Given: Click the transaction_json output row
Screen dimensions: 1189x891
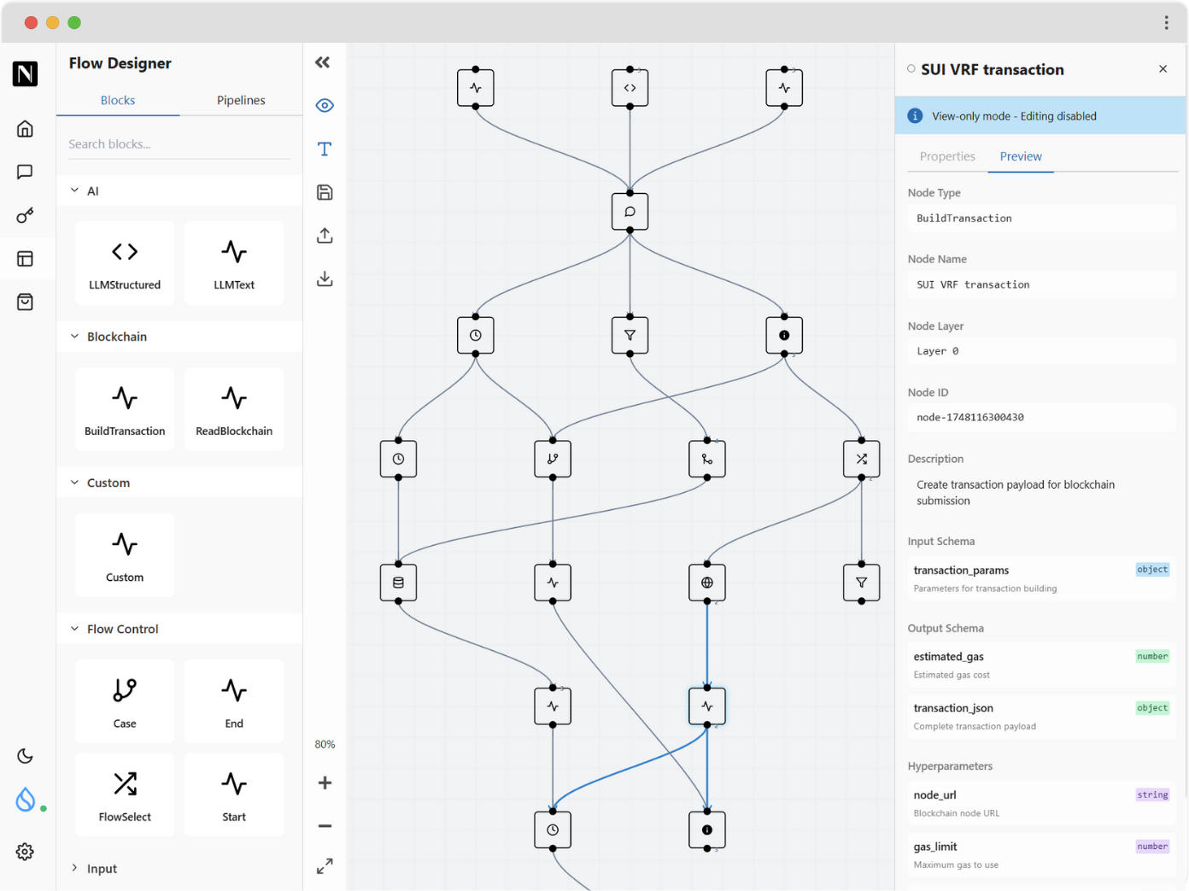Looking at the screenshot, I should [x=1041, y=716].
